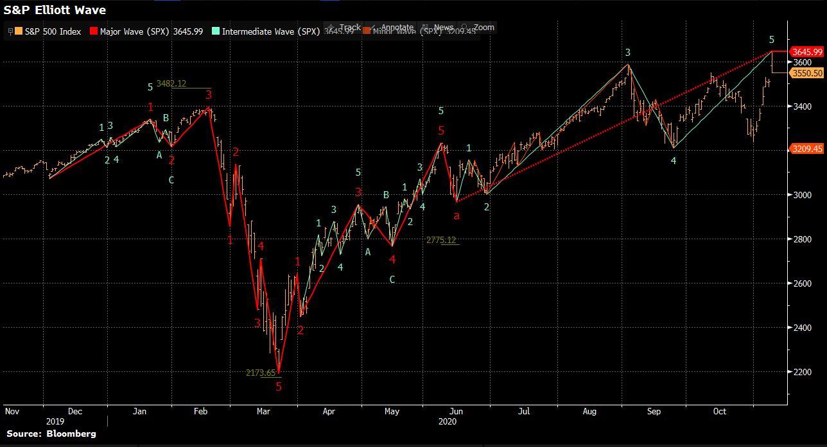Screen dimensions: 827x447
Task: Click the 2020 year label on the time axis
Action: tap(448, 421)
